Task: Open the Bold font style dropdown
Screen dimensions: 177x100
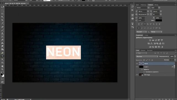Action: pyautogui.click(x=159, y=8)
